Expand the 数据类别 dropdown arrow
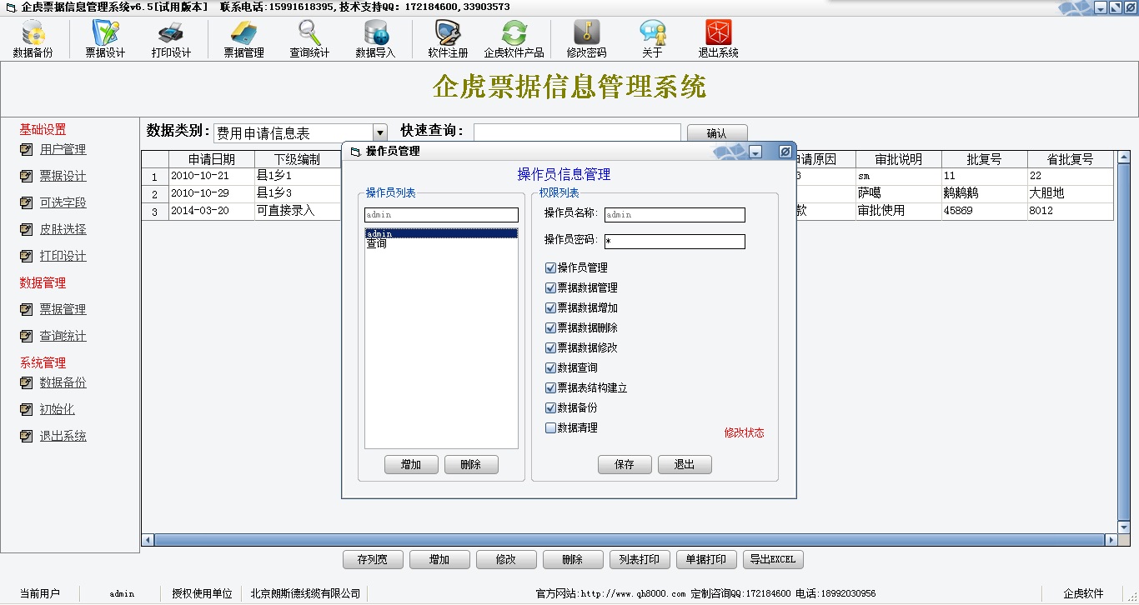The width and height of the screenshot is (1139, 605). [x=380, y=132]
